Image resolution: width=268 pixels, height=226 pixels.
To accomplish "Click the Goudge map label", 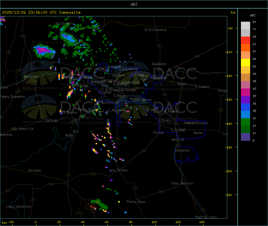I will 130,90.
